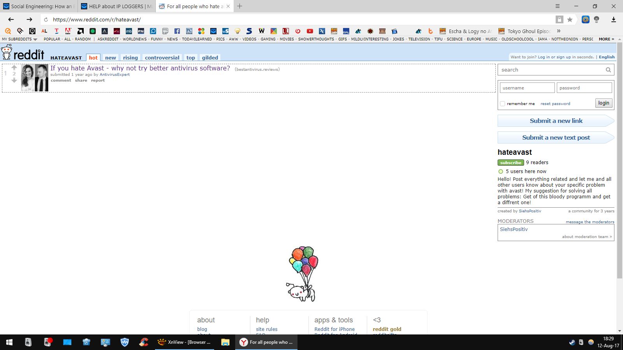Image resolution: width=623 pixels, height=350 pixels.
Task: Expand the MORE subreddits list
Action: [606, 39]
